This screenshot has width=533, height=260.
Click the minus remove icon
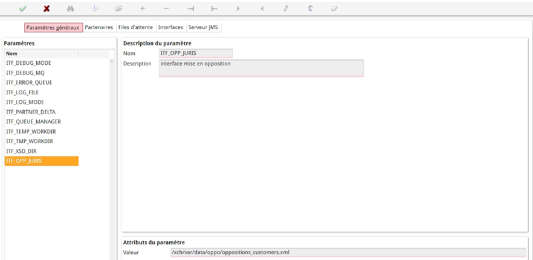[x=166, y=8]
